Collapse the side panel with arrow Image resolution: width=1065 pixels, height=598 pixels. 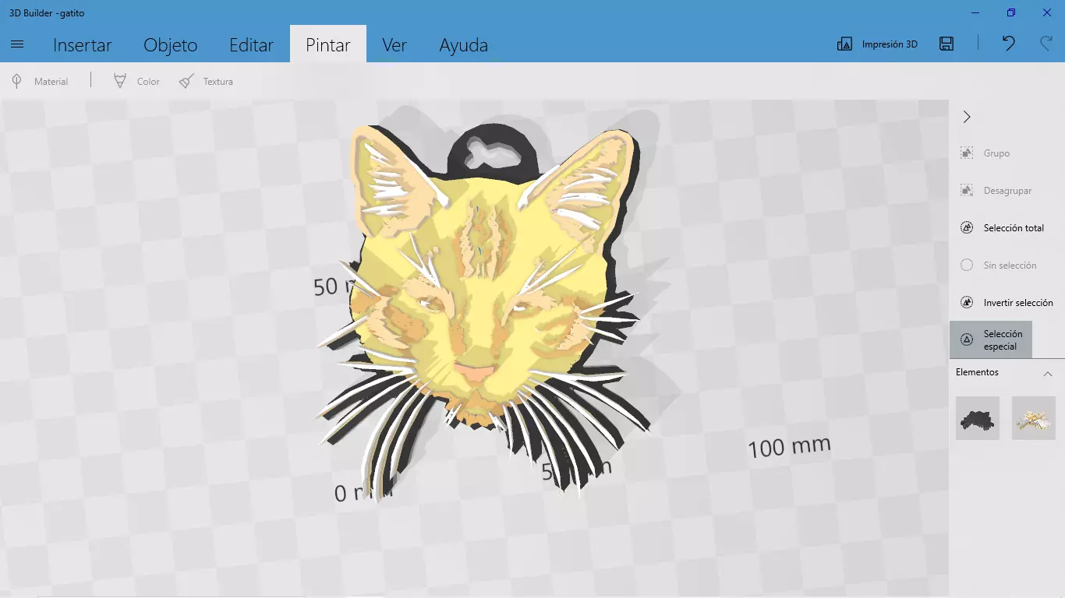pos(967,117)
